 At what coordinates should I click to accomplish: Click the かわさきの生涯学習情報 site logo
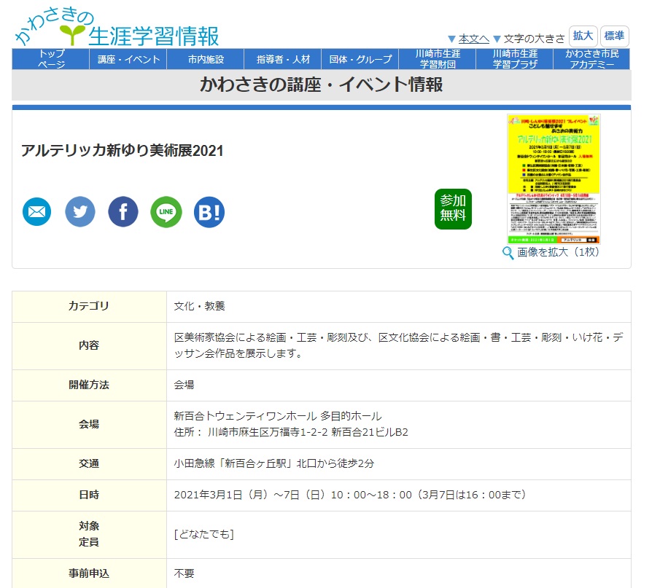click(117, 28)
